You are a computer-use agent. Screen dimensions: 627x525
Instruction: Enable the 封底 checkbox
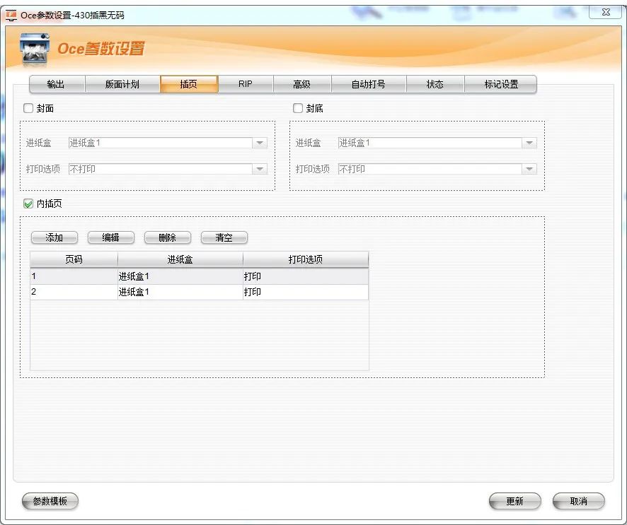click(297, 108)
